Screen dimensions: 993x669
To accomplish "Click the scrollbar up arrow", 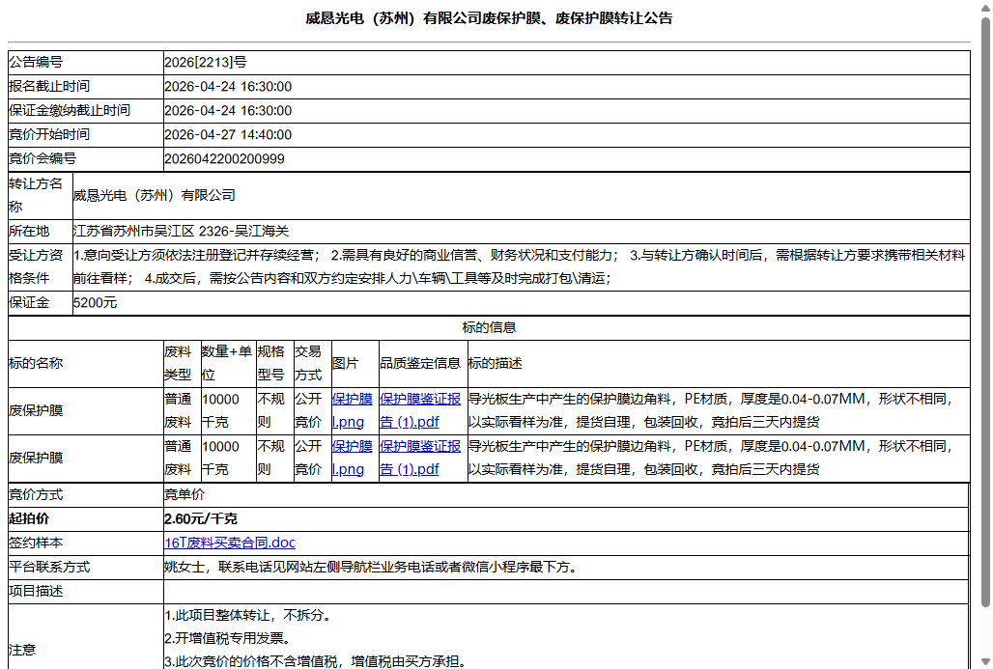I will pyautogui.click(x=985, y=7).
